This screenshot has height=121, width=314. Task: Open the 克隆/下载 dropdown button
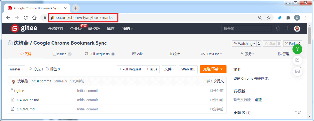click(x=213, y=69)
